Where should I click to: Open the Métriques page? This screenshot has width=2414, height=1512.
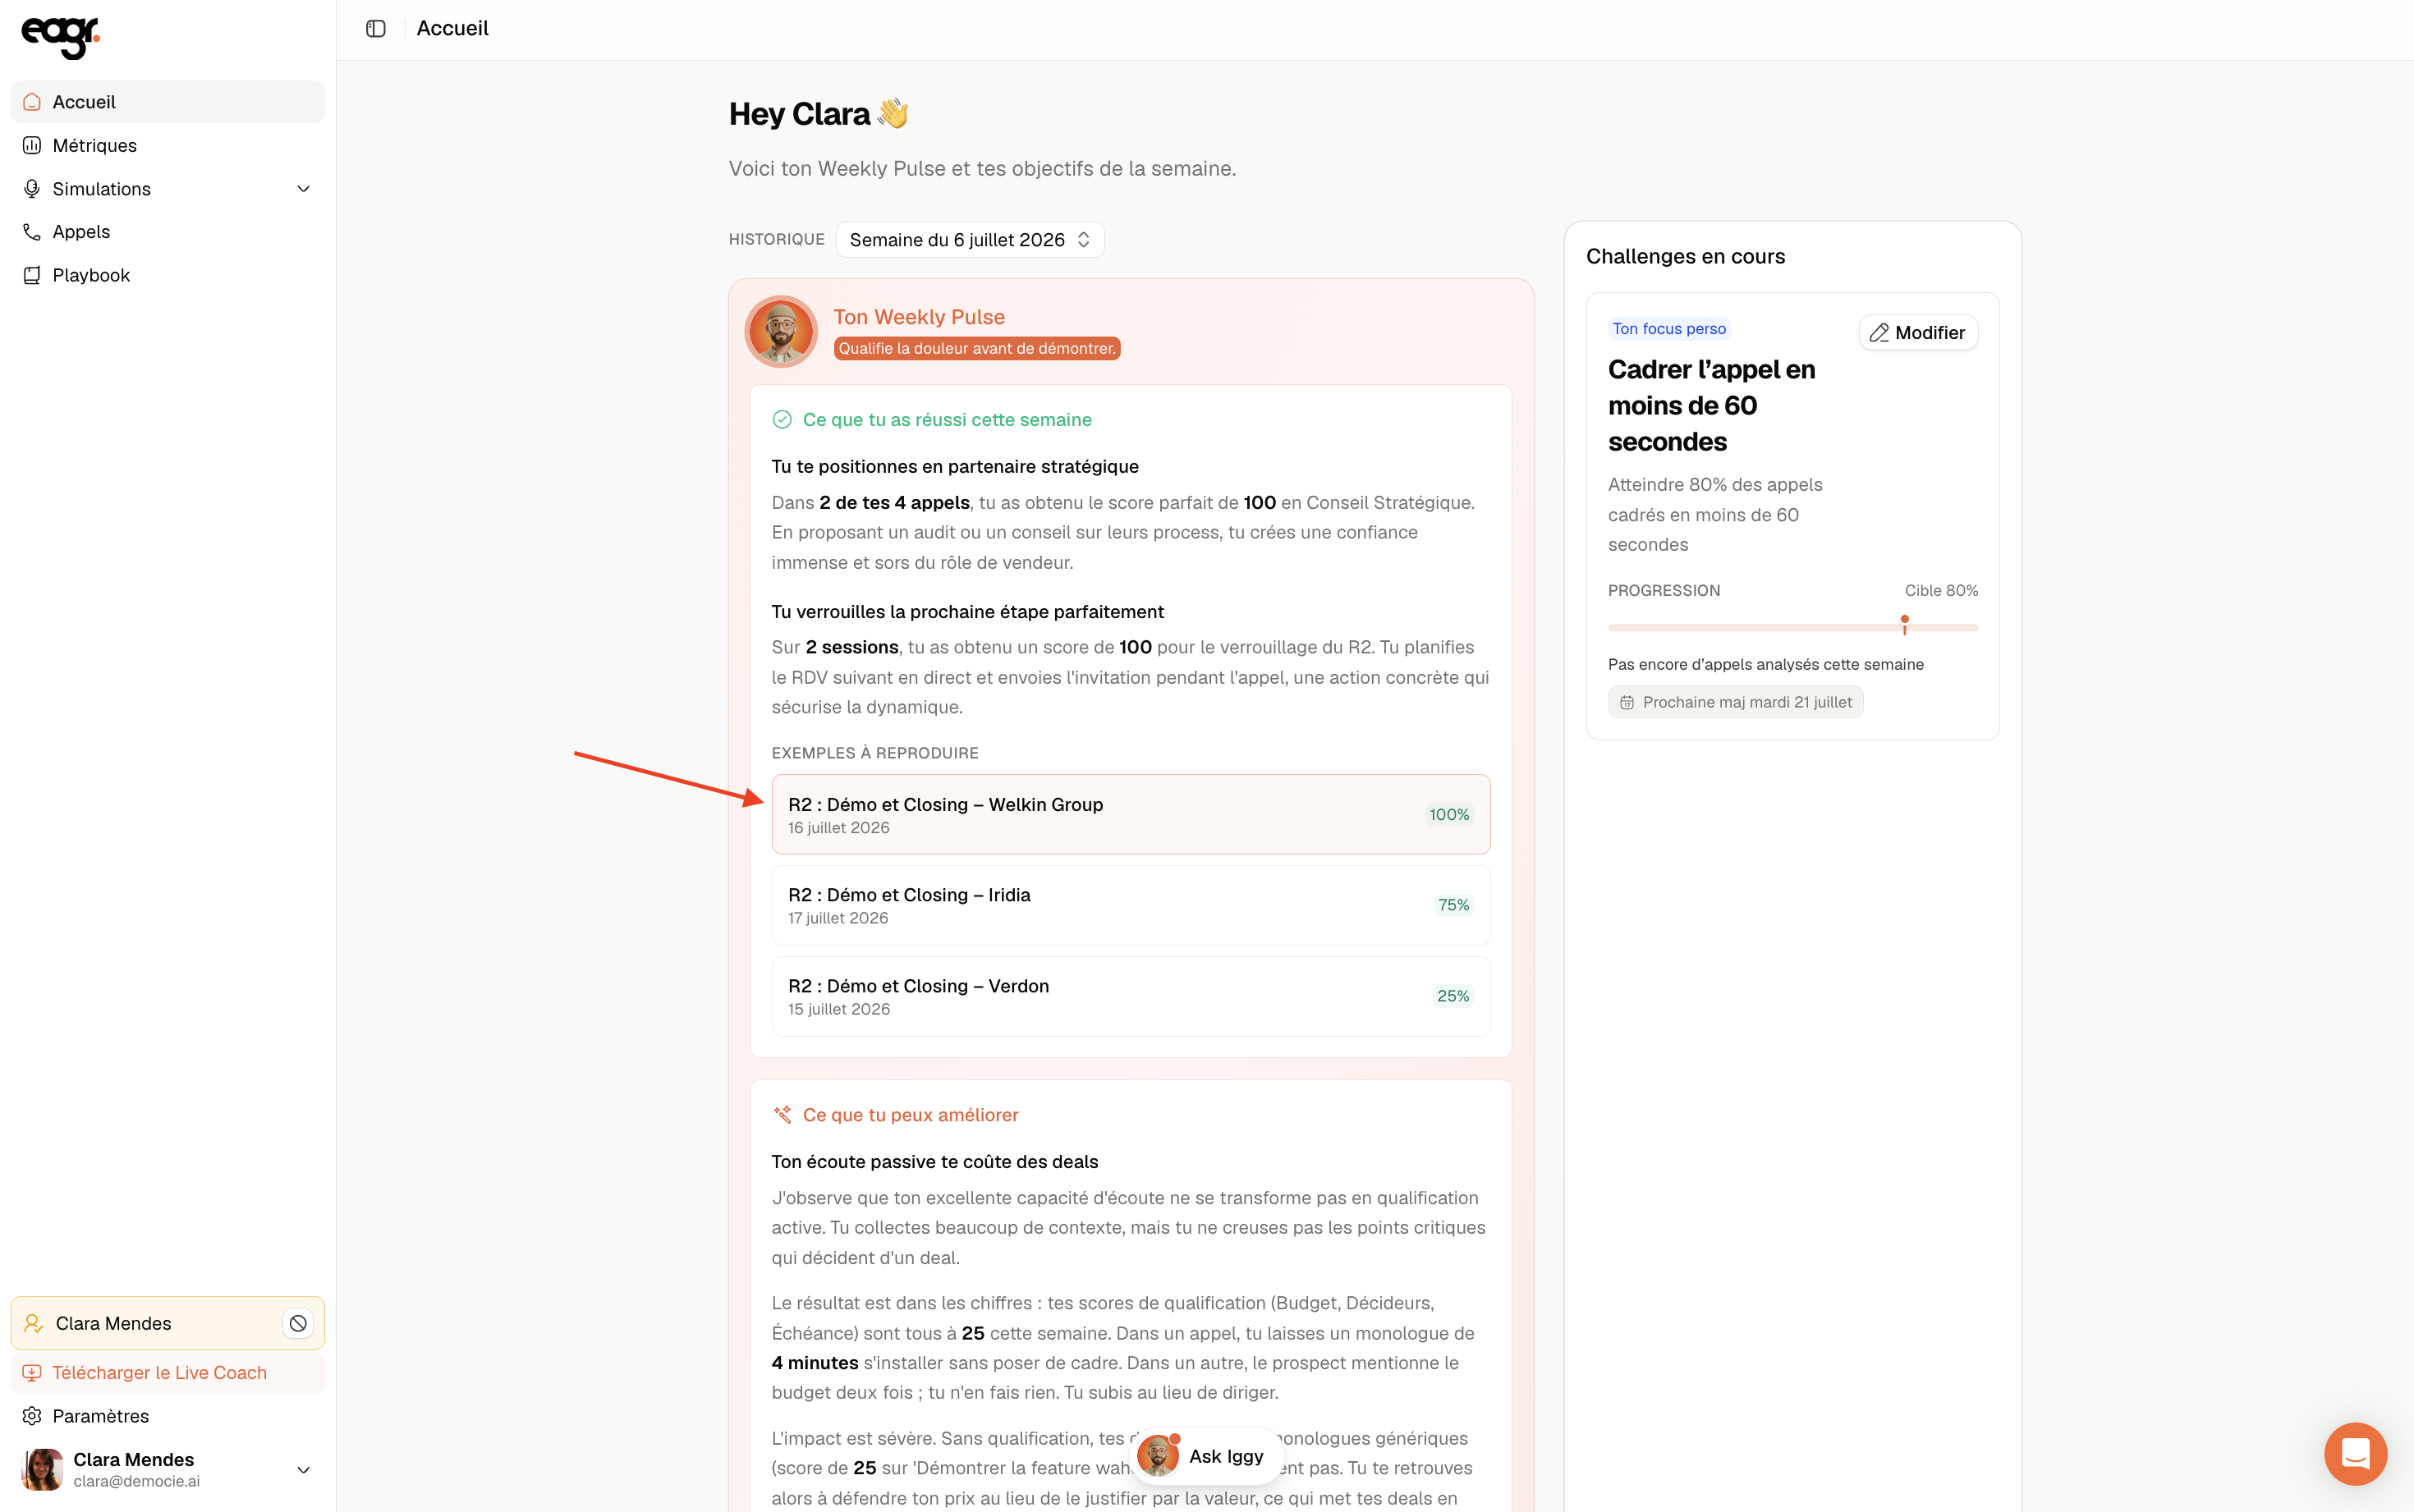coord(167,145)
